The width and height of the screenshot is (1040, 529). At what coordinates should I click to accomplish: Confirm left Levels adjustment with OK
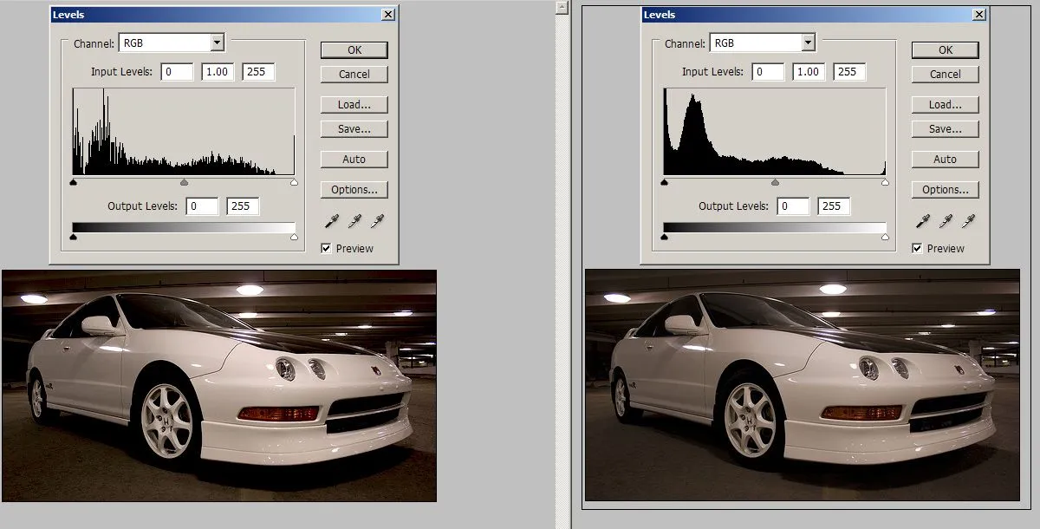[x=353, y=49]
